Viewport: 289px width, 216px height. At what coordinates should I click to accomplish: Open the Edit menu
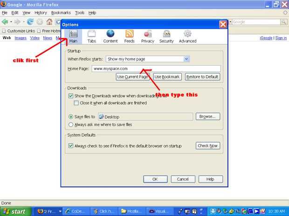coord(15,13)
